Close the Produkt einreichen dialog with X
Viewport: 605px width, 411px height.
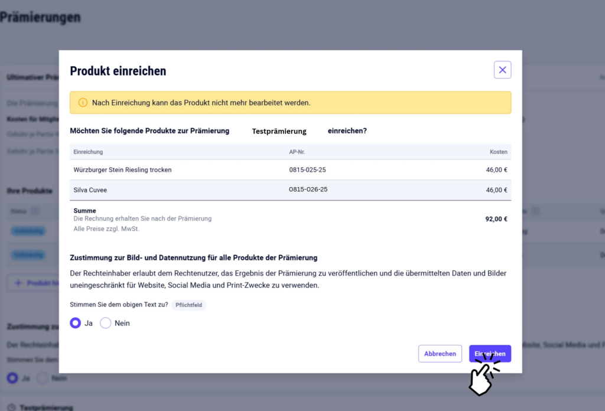click(502, 70)
